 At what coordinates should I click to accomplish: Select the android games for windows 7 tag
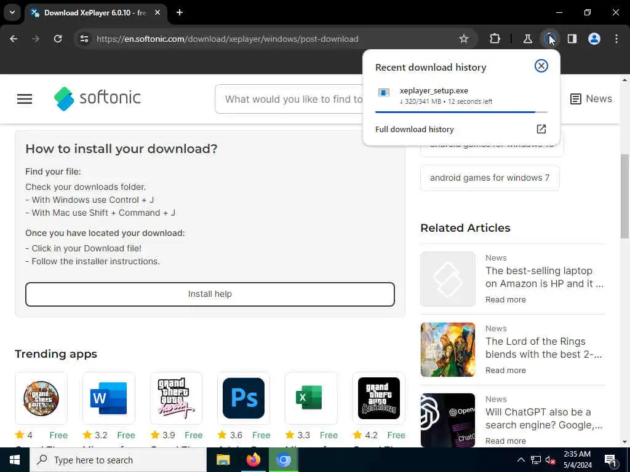click(x=490, y=178)
